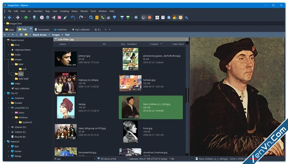Open the Hotlist location pin icon
The image size is (288, 164).
(34, 18)
